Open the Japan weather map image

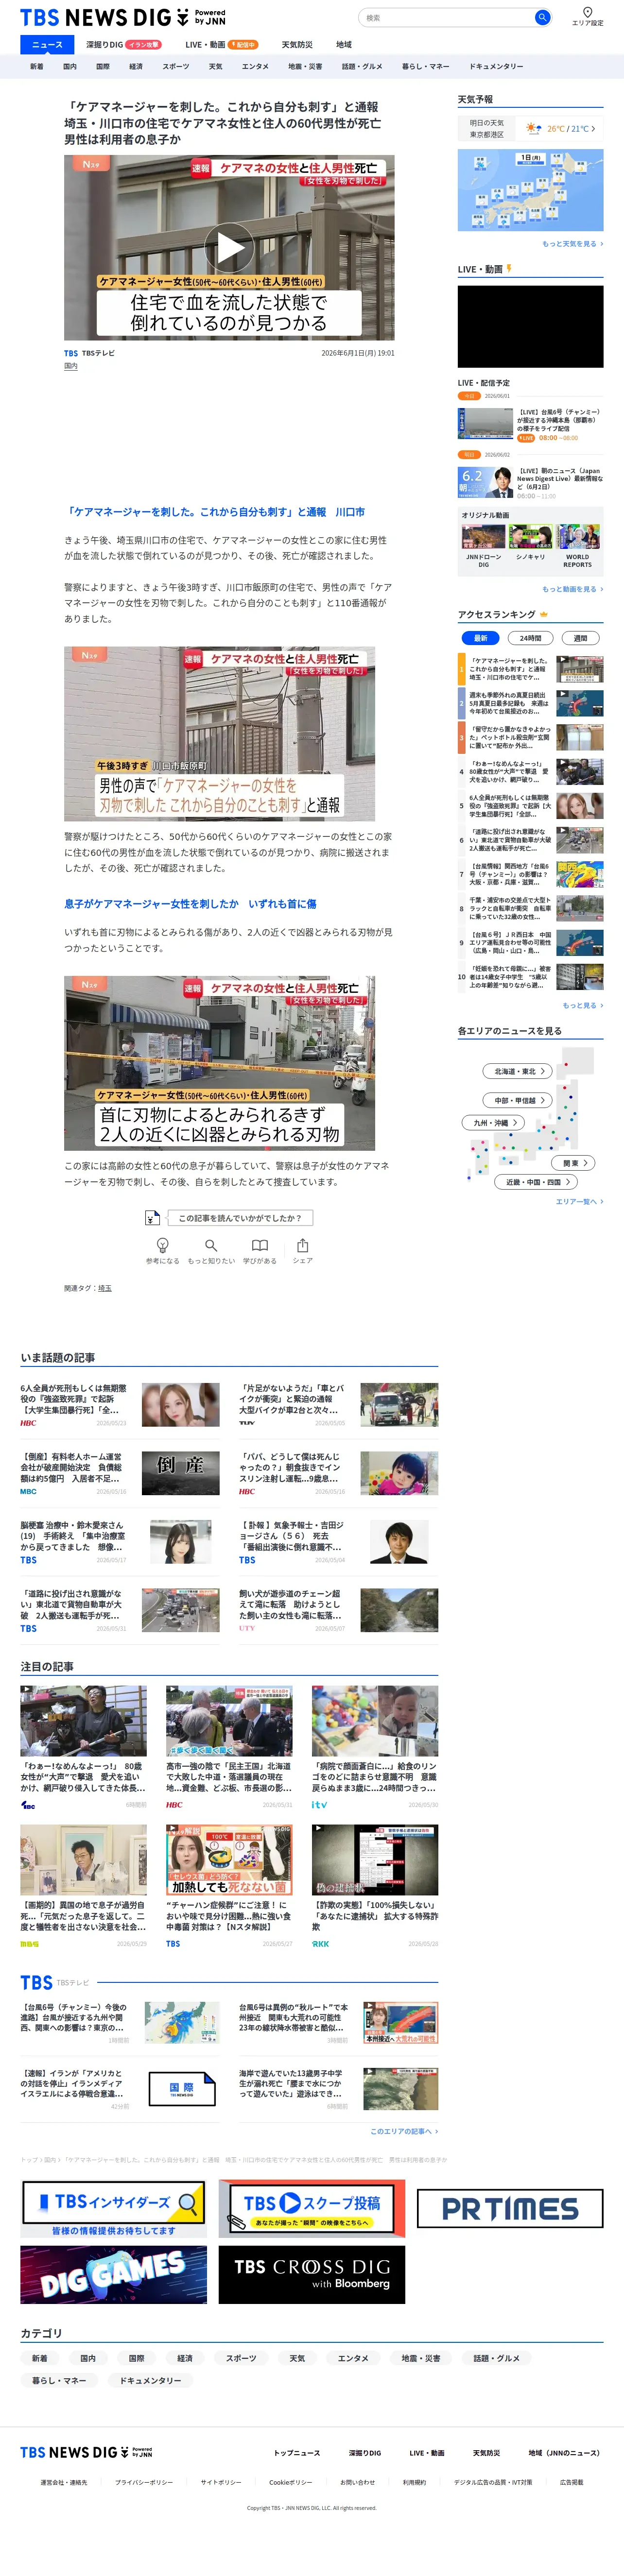click(530, 190)
